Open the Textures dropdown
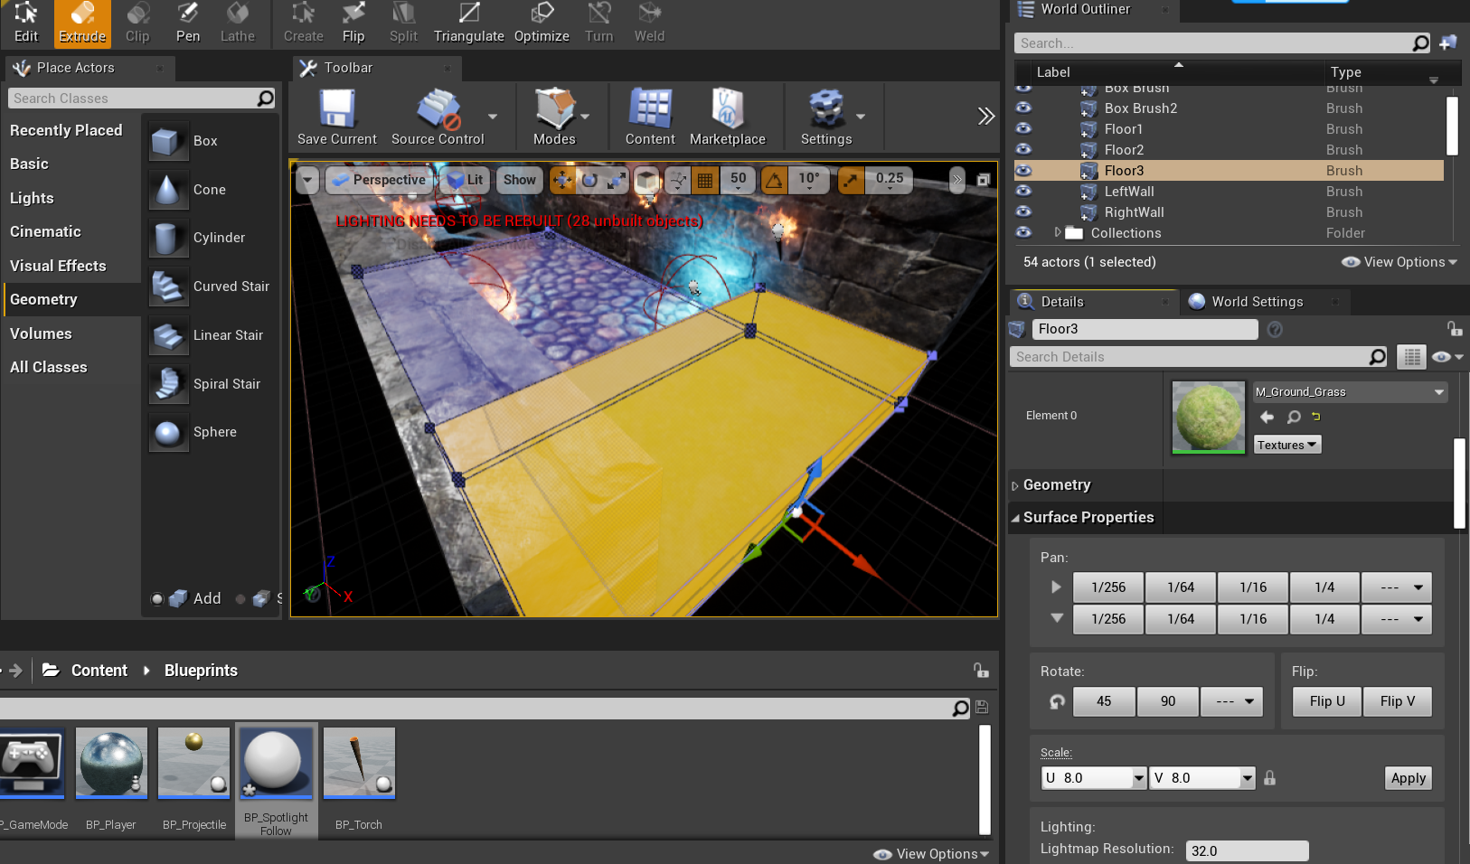 (x=1286, y=445)
